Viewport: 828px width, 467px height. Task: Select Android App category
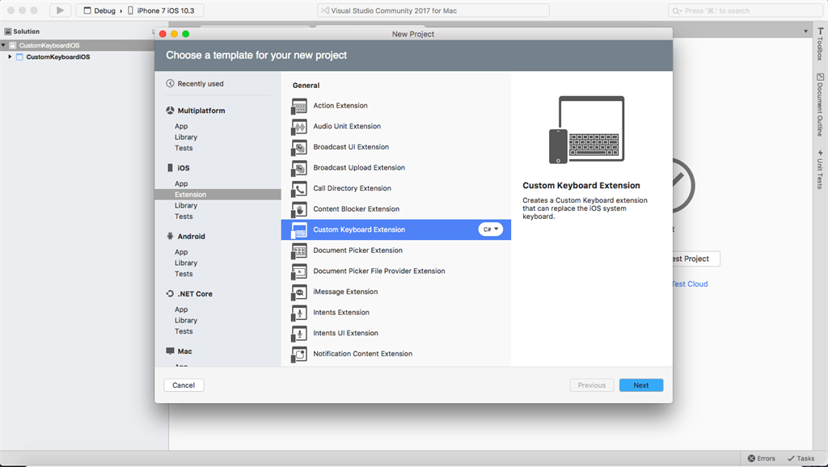click(181, 252)
